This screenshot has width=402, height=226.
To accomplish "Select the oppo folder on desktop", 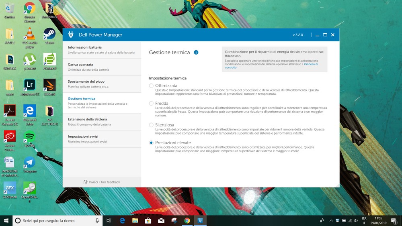I will (10, 88).
